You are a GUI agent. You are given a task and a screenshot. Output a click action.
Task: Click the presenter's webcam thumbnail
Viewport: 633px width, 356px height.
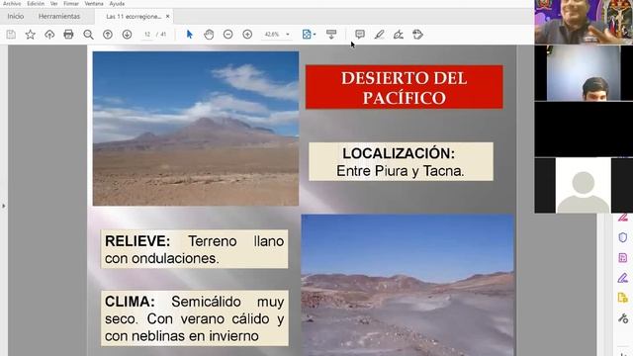[x=584, y=22]
